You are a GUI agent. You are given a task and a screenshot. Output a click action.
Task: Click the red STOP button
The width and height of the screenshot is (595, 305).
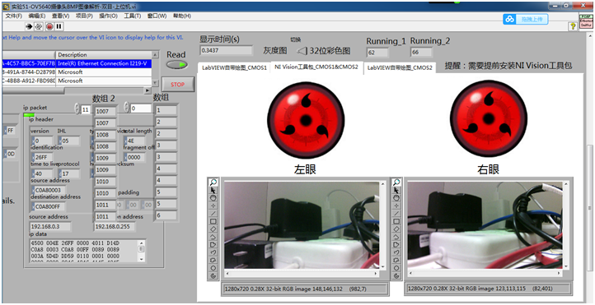pos(177,85)
